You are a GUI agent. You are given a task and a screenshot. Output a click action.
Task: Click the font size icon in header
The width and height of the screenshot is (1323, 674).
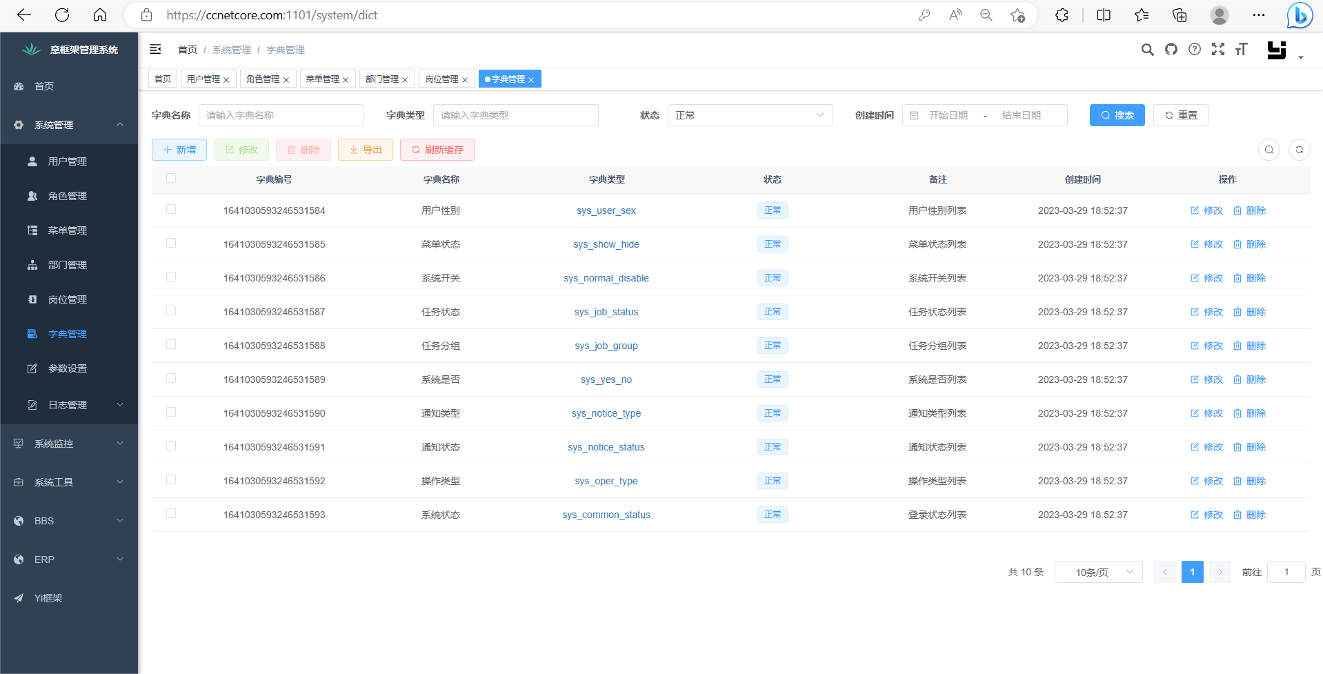1242,49
